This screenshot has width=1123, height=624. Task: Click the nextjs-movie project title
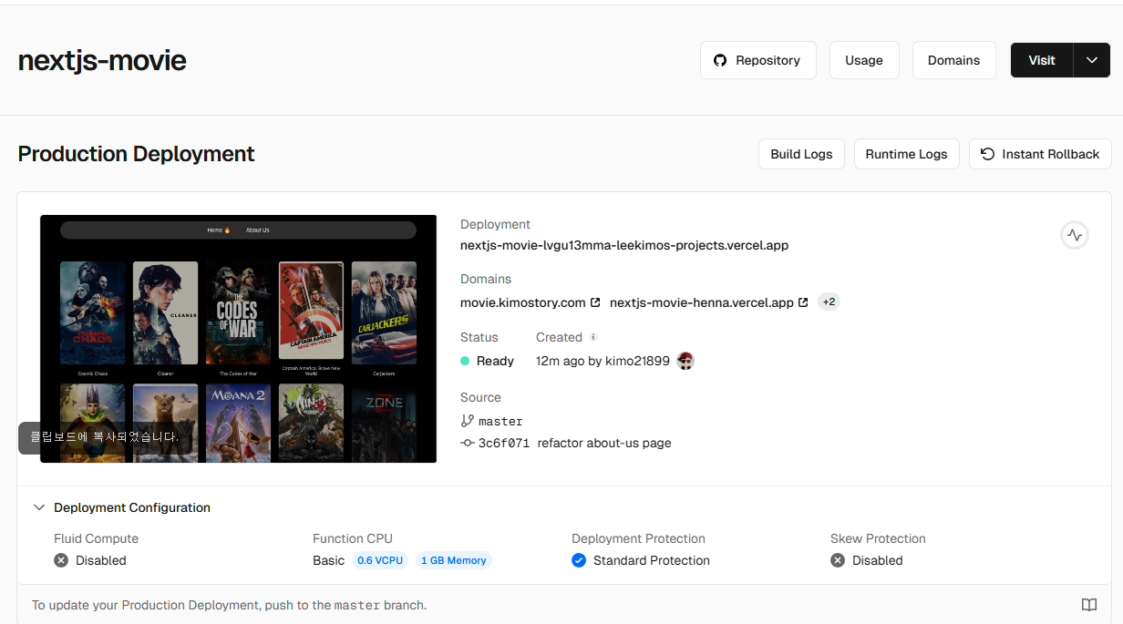click(102, 60)
